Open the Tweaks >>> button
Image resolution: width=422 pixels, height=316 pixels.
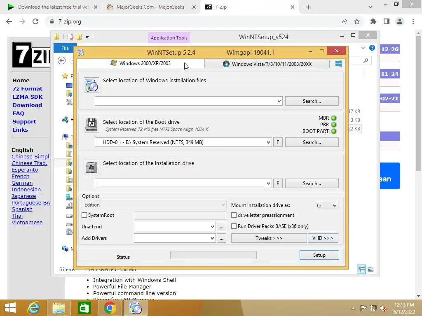click(x=269, y=238)
